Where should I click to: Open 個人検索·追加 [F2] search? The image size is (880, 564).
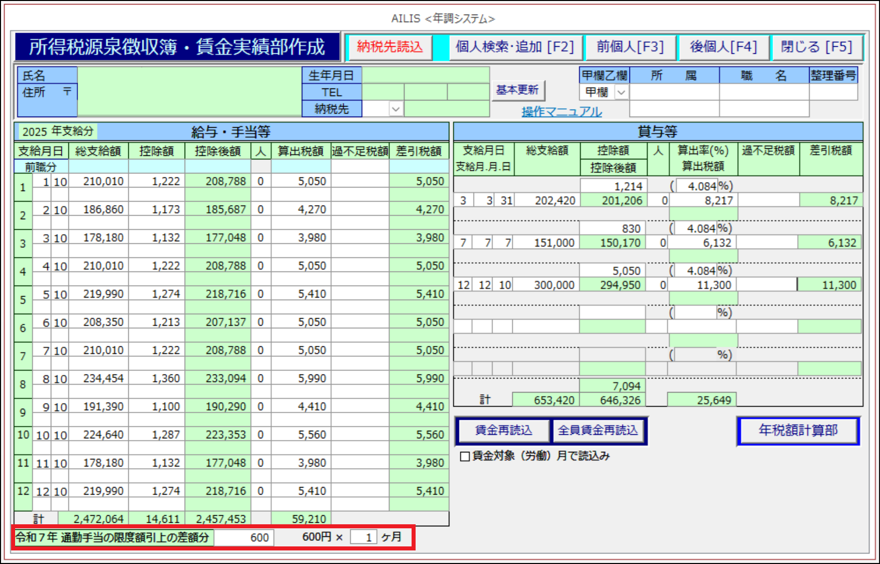(514, 47)
